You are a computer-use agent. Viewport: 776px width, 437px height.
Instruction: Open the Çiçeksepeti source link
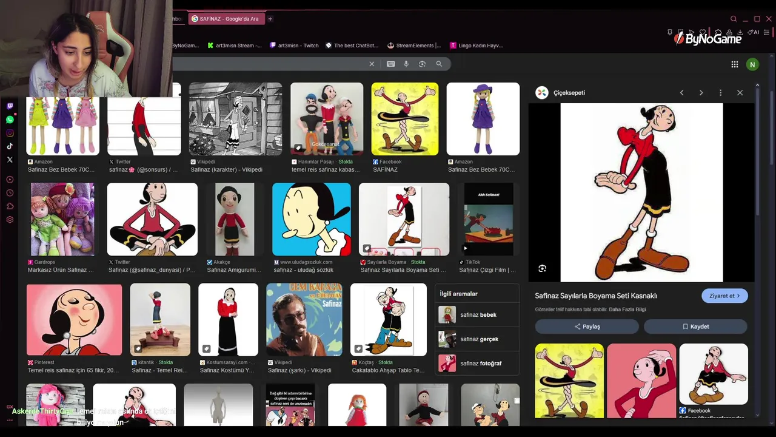click(561, 93)
